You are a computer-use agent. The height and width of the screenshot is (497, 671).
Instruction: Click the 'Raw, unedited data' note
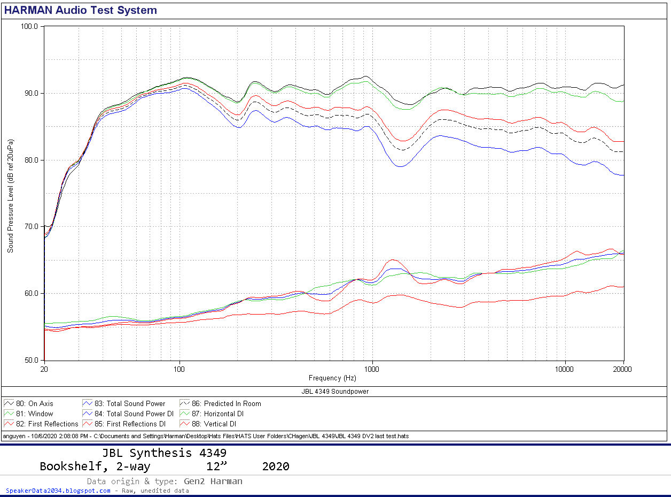click(155, 491)
